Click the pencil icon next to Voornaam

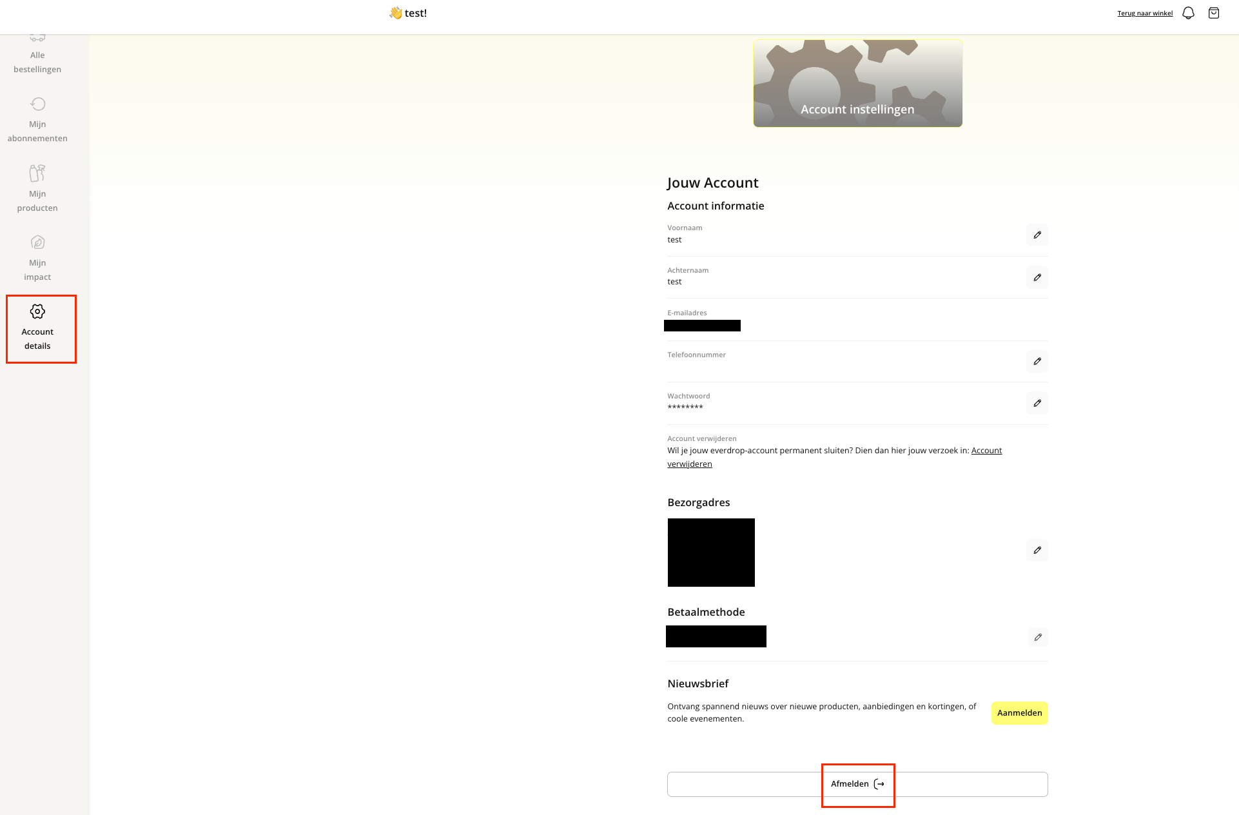[x=1037, y=235]
